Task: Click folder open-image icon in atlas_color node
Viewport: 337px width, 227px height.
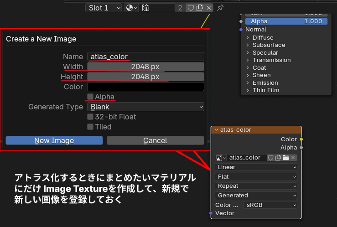Action: (285, 158)
